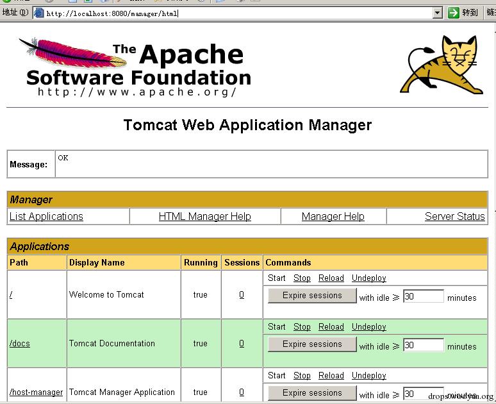Screen dimensions: 496x404
Task: Click the sessions count for root application
Action: 242,295
